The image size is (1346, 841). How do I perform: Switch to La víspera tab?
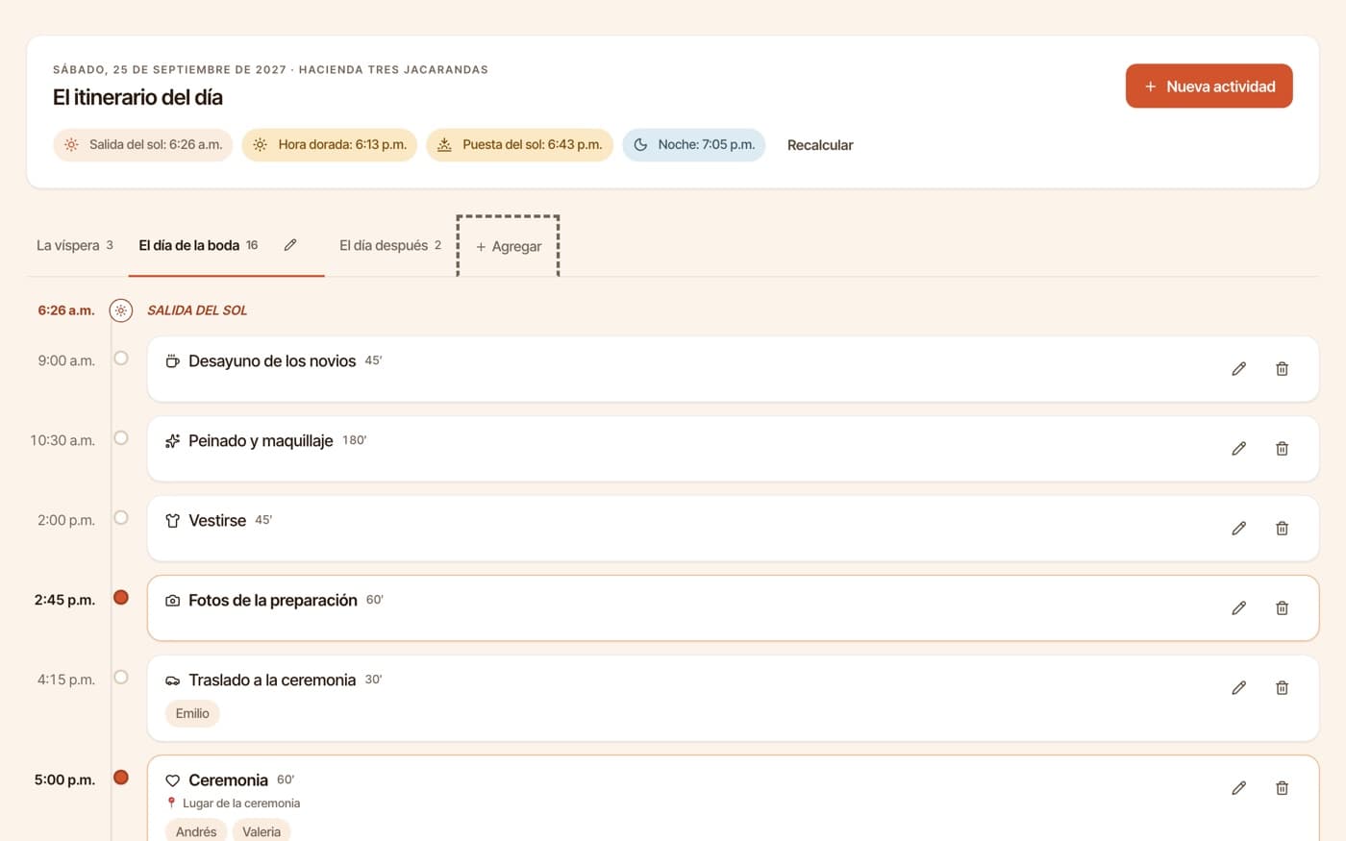tap(75, 246)
